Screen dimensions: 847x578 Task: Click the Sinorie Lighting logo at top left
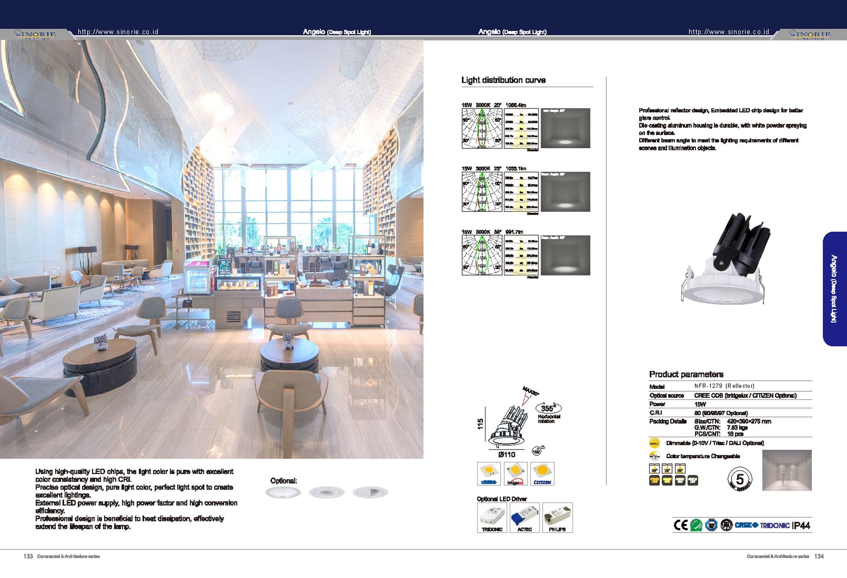36,34
